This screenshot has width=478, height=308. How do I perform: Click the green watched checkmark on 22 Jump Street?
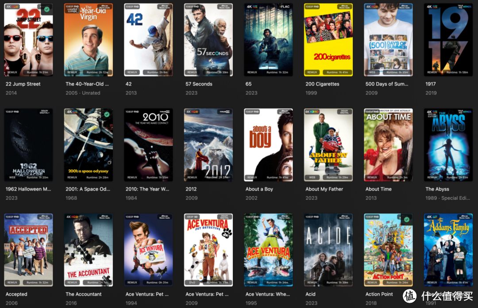pyautogui.click(x=46, y=9)
